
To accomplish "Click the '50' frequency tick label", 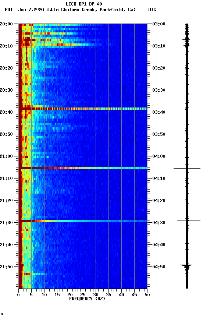I will point(147,295).
